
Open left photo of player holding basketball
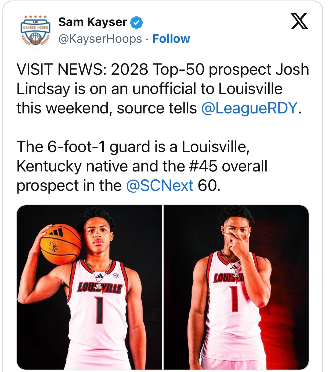(x=89, y=287)
